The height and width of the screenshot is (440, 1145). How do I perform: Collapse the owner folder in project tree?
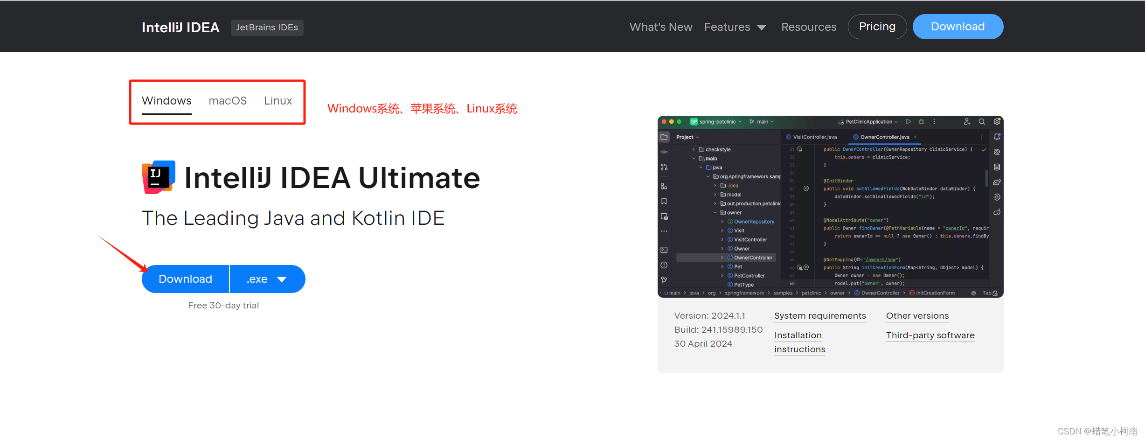715,213
